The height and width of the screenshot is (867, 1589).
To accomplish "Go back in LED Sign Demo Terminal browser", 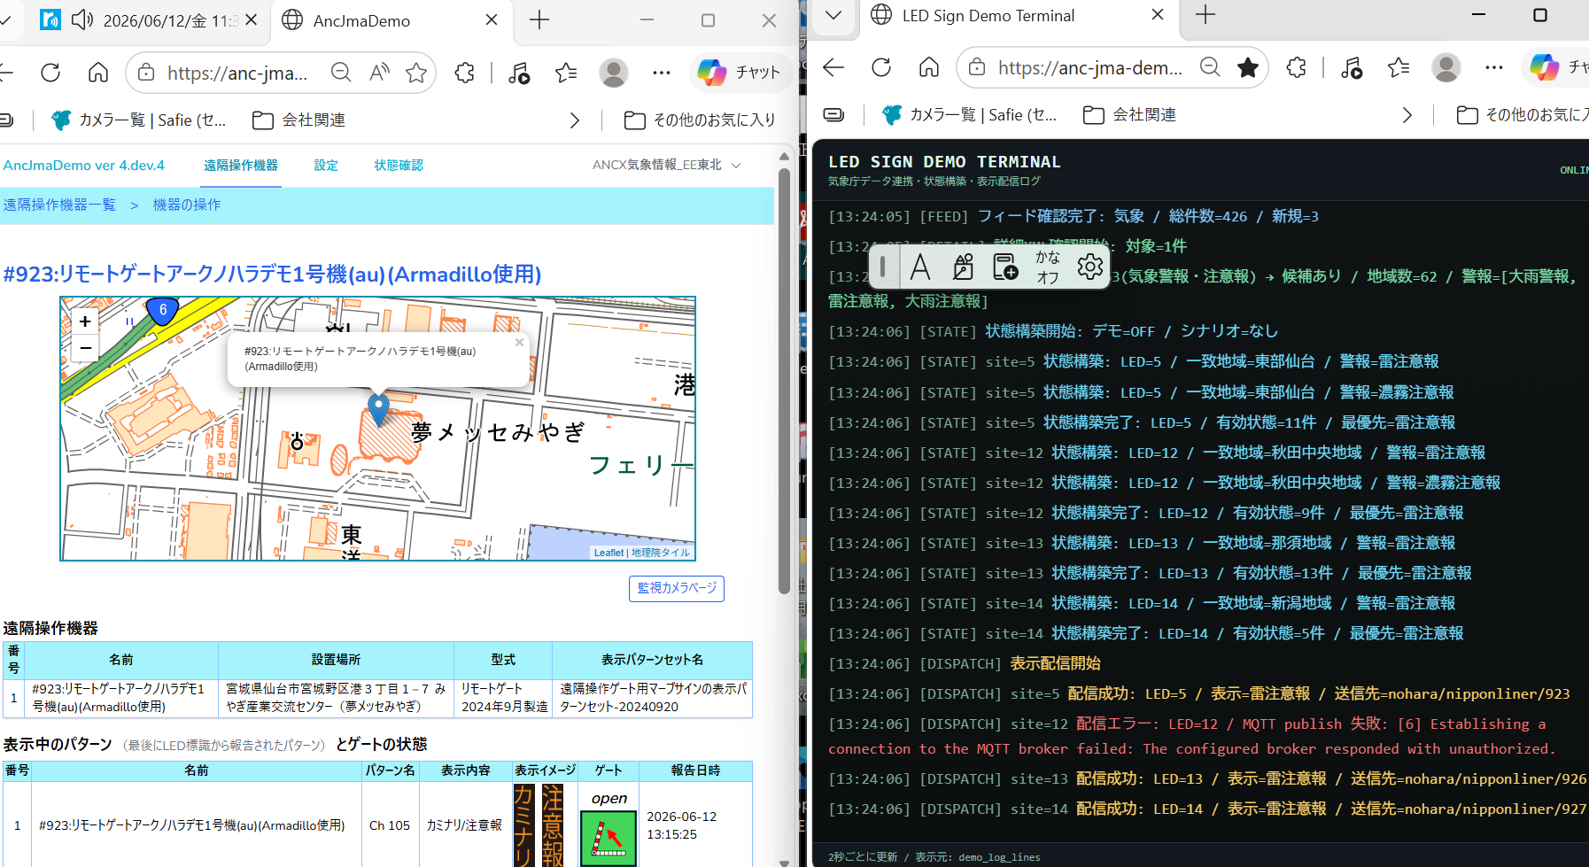I will pyautogui.click(x=833, y=67).
